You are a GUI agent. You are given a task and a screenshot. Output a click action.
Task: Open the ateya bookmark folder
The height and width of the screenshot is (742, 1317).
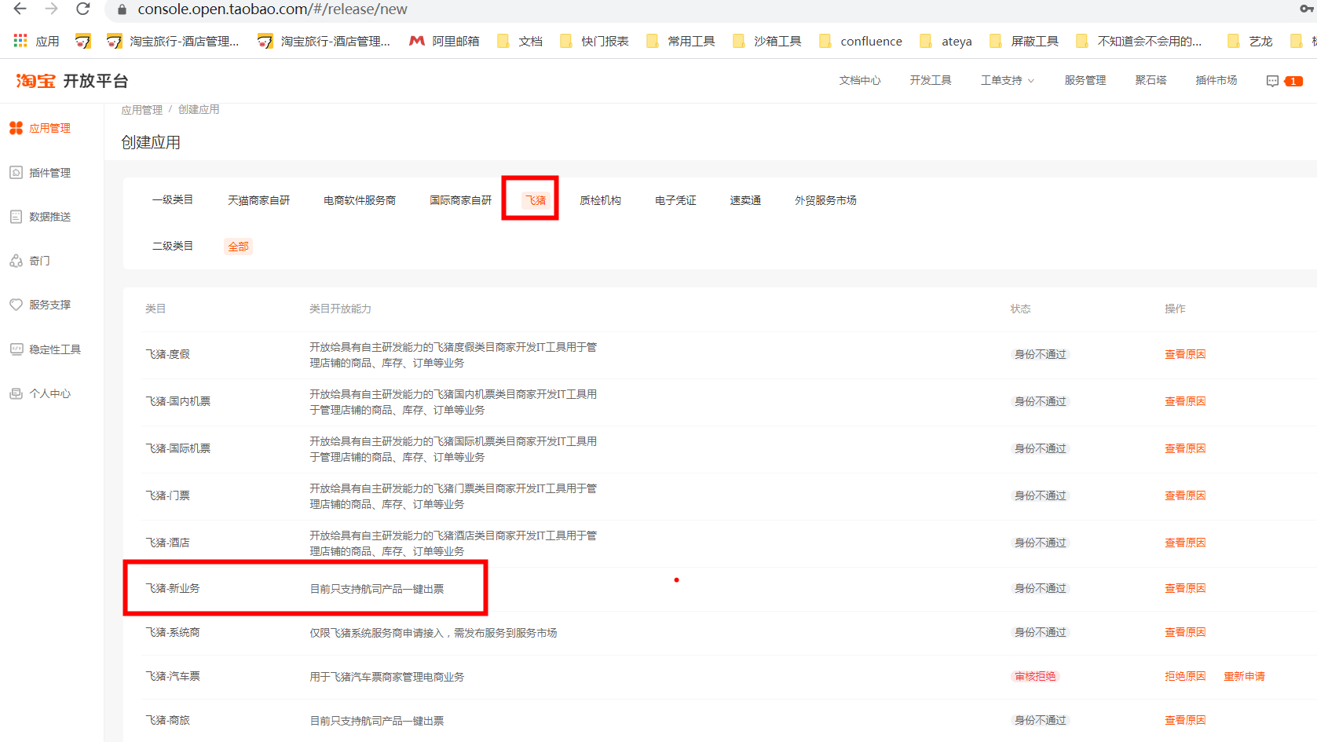[x=946, y=41]
